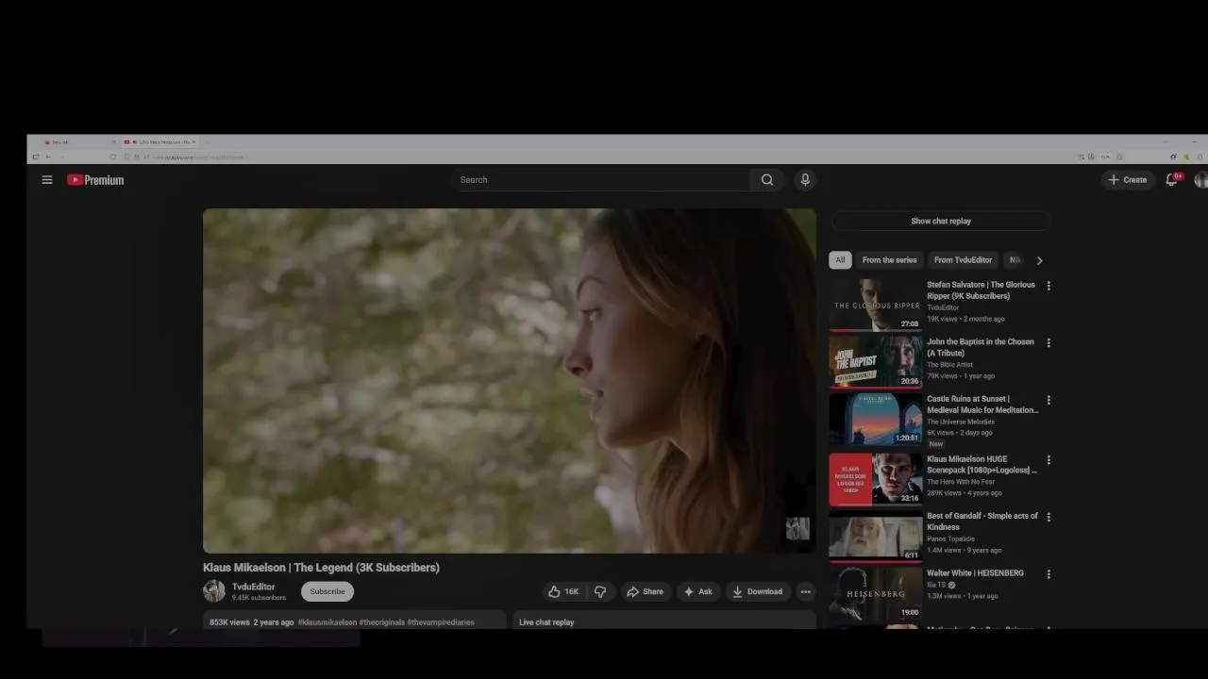Image resolution: width=1208 pixels, height=679 pixels.
Task: Click the Create button
Action: [1128, 180]
